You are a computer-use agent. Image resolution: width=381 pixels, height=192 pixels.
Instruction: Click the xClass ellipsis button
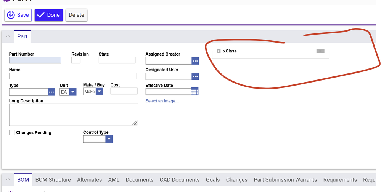tap(320, 51)
